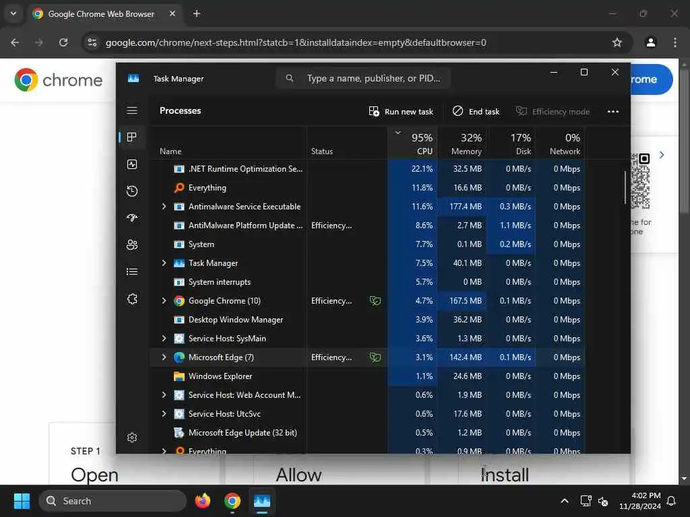Click the Chrome address bar URL
This screenshot has width=690, height=517.
pyautogui.click(x=296, y=42)
